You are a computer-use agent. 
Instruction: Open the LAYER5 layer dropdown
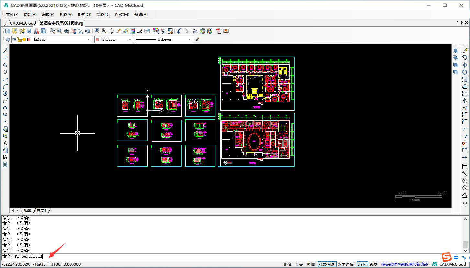pos(52,39)
